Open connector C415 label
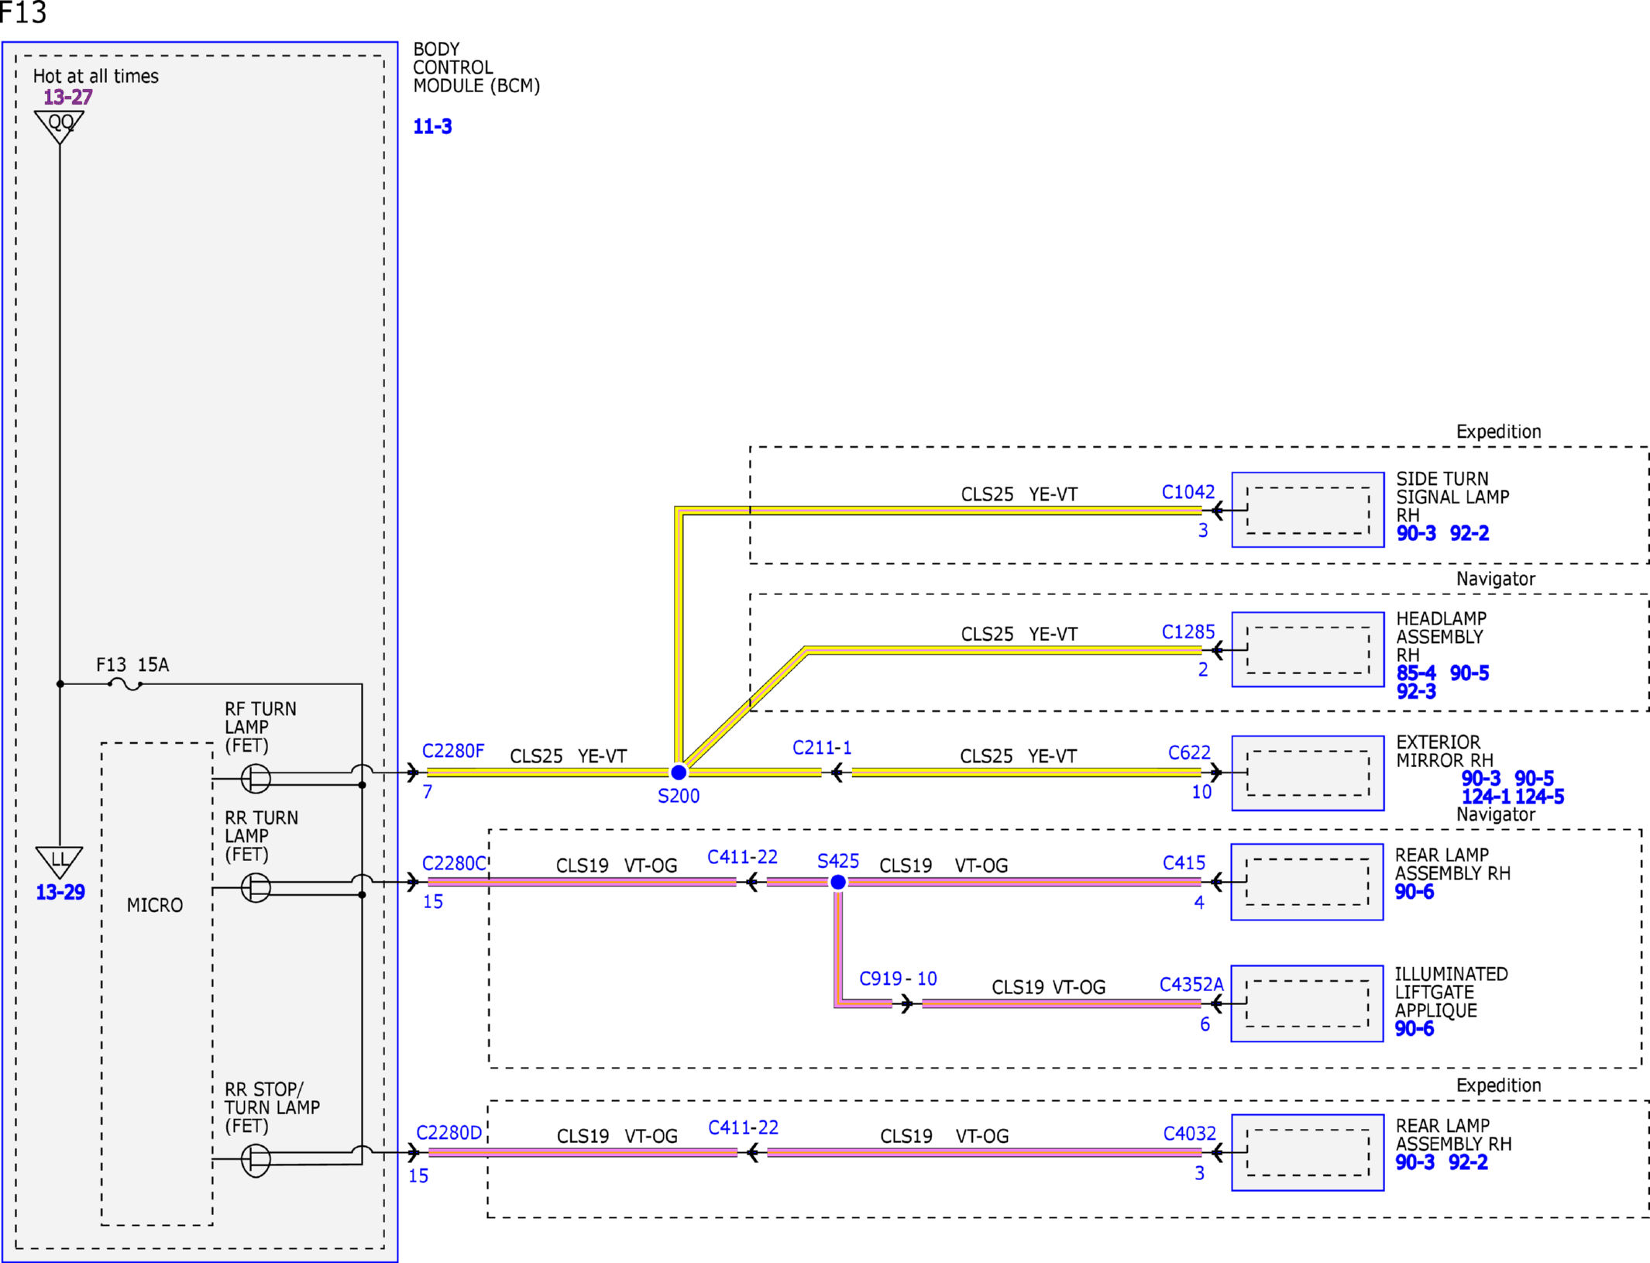 [1184, 862]
